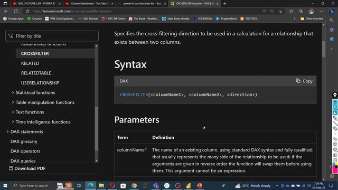Open RELATEDTABLE function page

click(x=36, y=73)
